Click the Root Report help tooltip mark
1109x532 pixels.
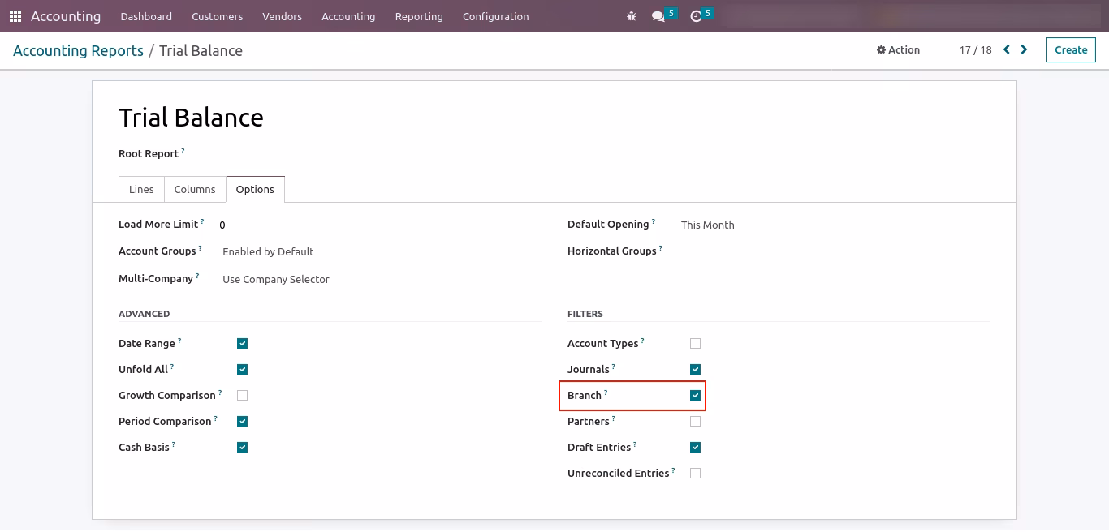(x=183, y=151)
